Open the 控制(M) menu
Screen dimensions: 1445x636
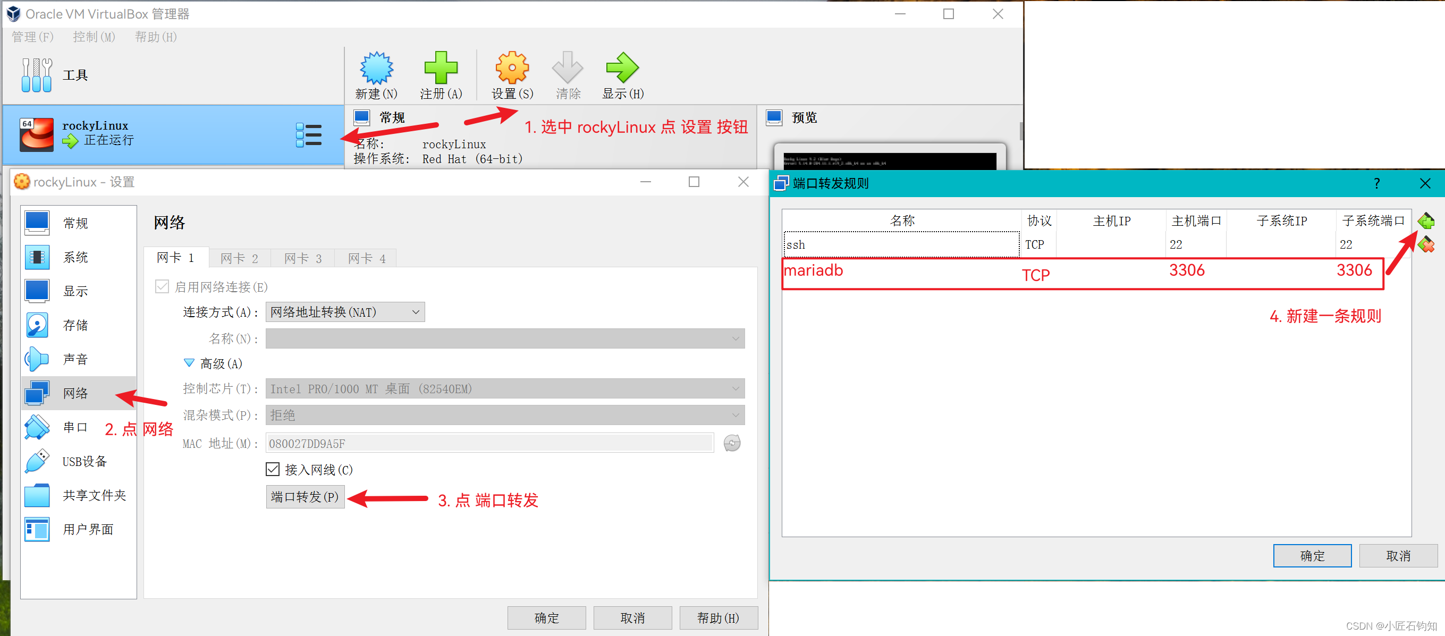[94, 37]
